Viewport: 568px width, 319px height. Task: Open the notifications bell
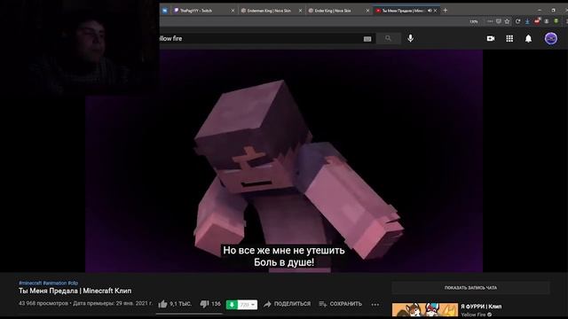click(x=529, y=38)
